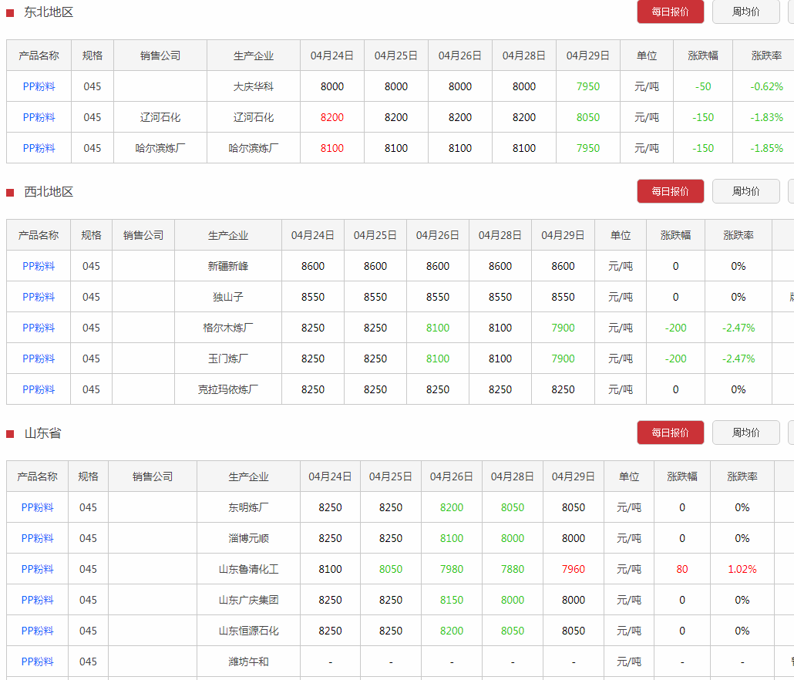
Task: Click 04月29日 price 8550 for 独山子
Action: pos(563,298)
